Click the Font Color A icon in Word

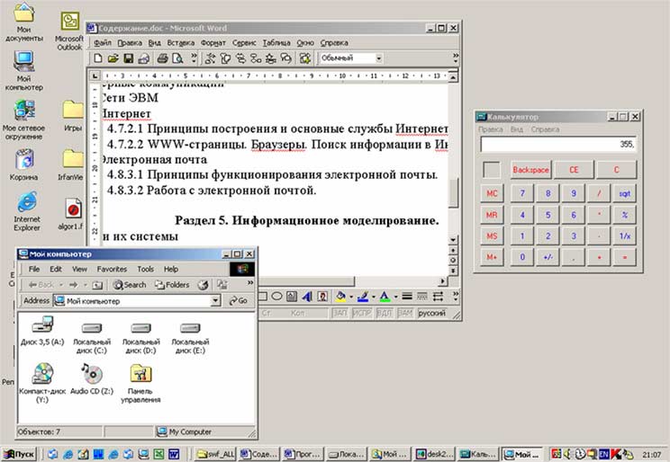click(385, 296)
